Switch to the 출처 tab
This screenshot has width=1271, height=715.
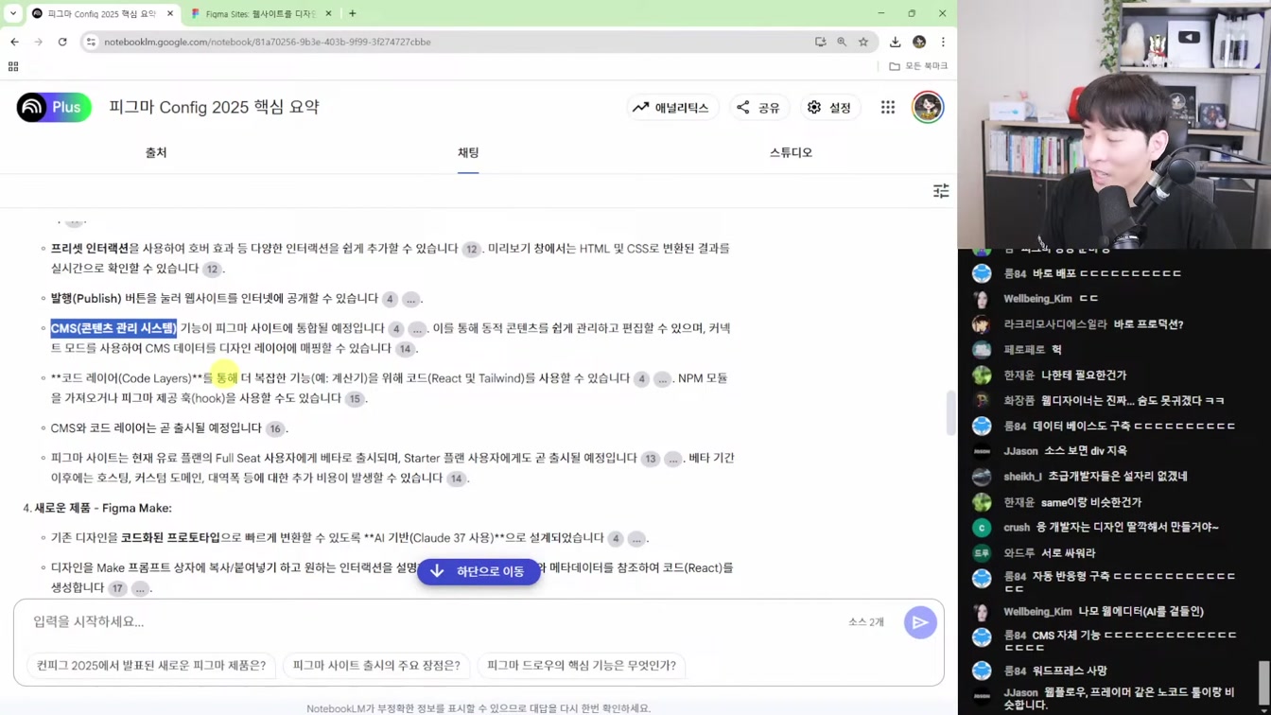pos(156,152)
